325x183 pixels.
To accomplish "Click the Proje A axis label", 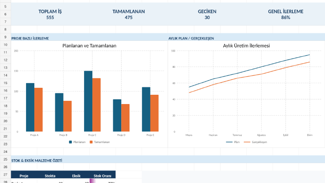I will (34, 135).
